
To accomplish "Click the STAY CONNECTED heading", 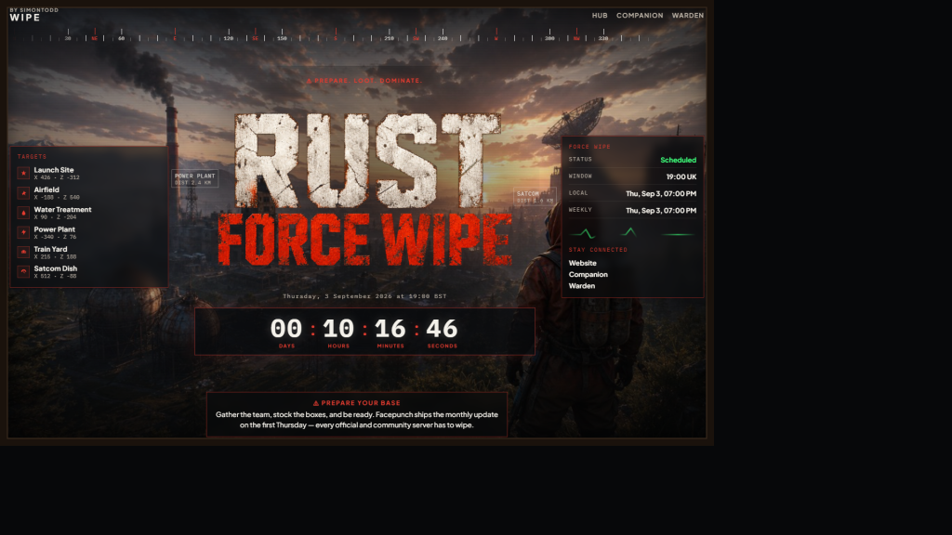I will [598, 250].
